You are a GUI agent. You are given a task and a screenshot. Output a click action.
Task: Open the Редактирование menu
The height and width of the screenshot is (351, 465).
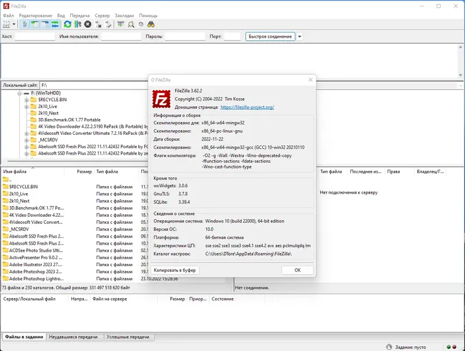click(35, 16)
